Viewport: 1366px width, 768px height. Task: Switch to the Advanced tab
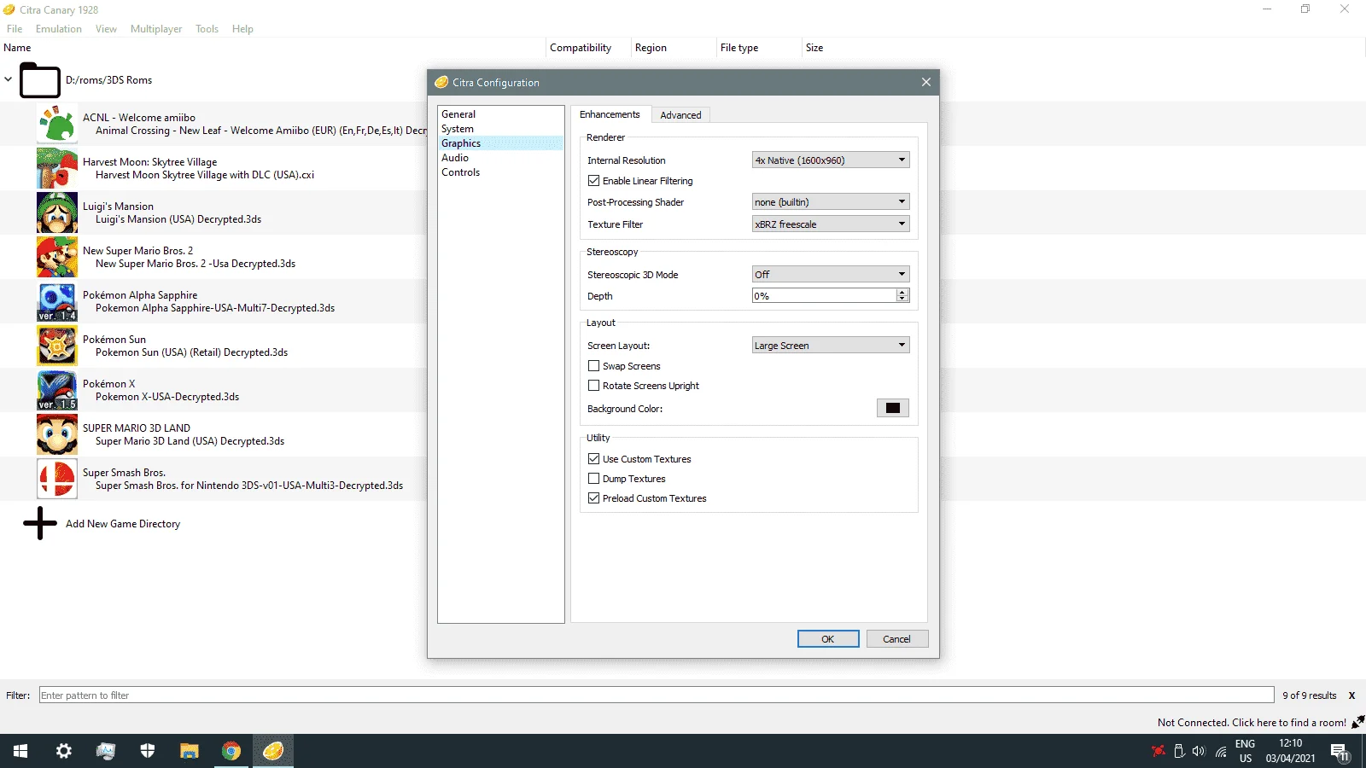click(x=680, y=114)
